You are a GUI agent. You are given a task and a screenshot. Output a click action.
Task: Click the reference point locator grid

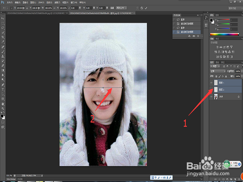(12, 8)
